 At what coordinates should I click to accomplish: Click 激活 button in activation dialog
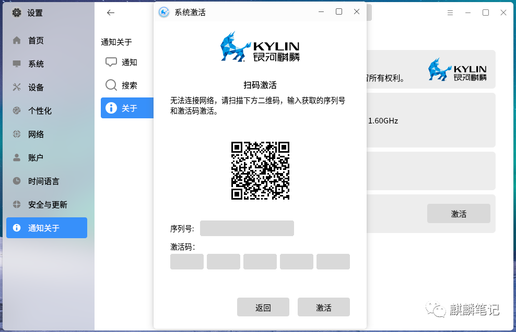[x=323, y=307]
